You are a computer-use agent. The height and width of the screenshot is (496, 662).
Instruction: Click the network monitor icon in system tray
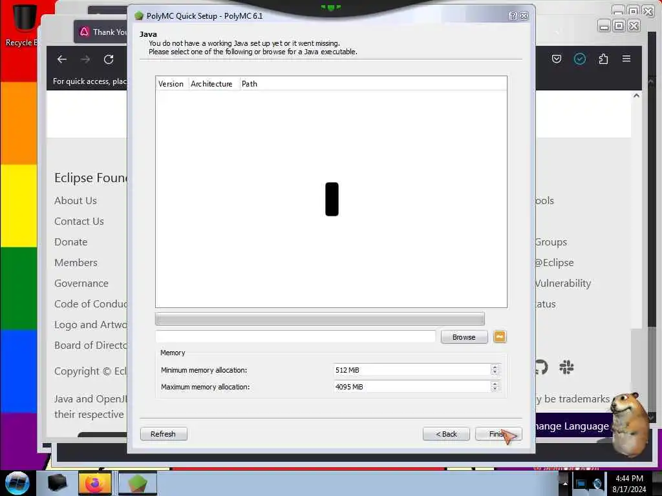click(581, 483)
